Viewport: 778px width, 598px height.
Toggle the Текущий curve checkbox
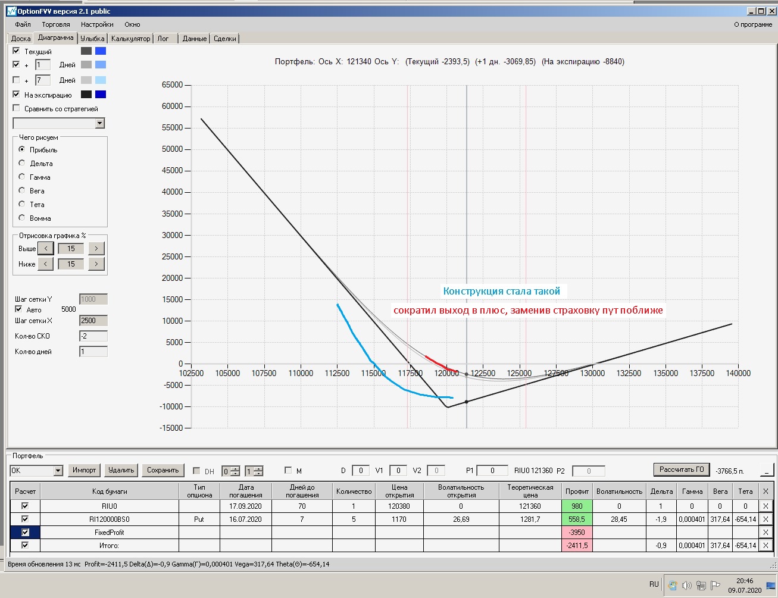point(17,51)
